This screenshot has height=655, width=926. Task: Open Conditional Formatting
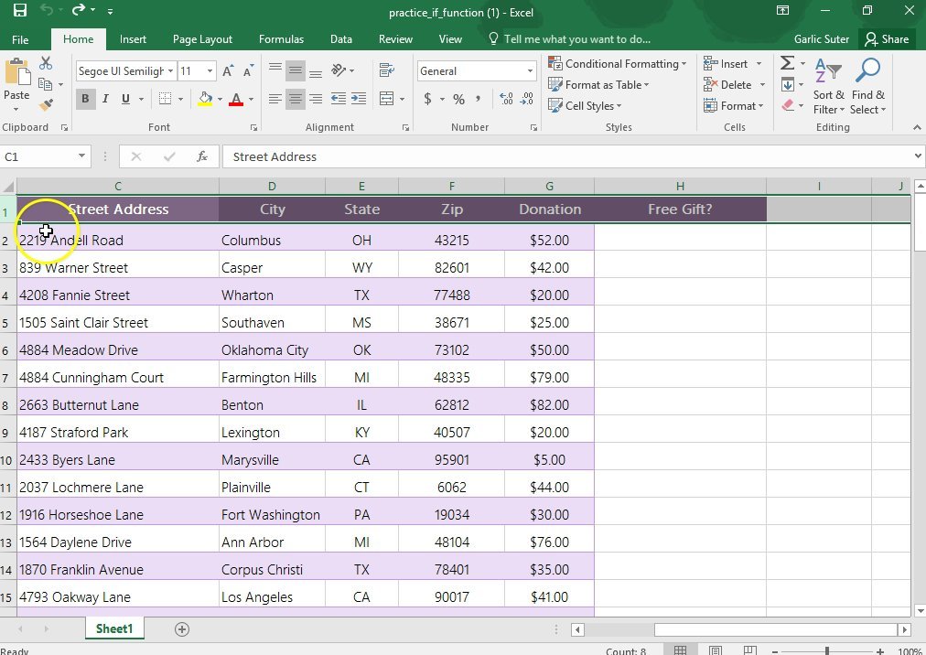618,63
